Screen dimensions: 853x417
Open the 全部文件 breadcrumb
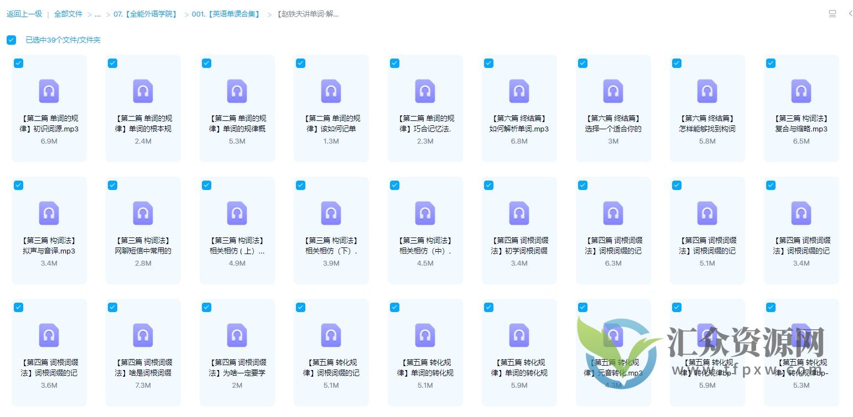tap(68, 14)
